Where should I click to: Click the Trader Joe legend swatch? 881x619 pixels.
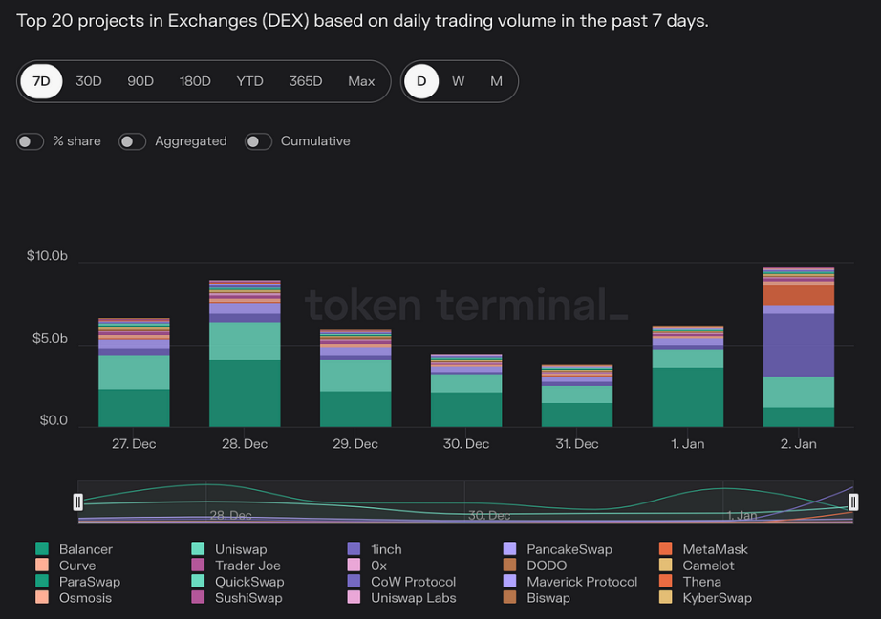click(198, 566)
